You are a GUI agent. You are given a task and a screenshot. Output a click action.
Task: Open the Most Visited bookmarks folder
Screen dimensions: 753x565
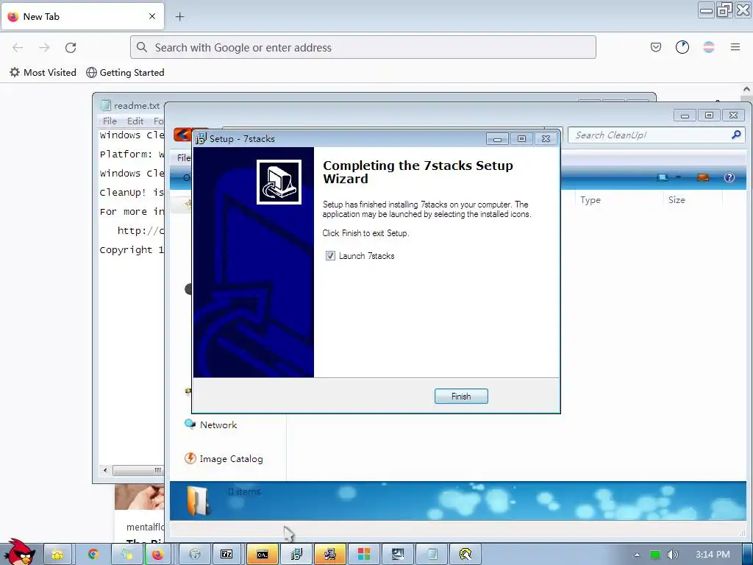coord(43,73)
